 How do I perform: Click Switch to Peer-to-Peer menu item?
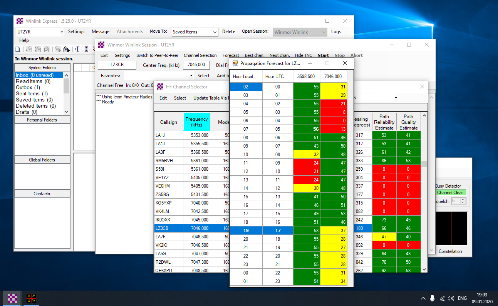(x=158, y=55)
